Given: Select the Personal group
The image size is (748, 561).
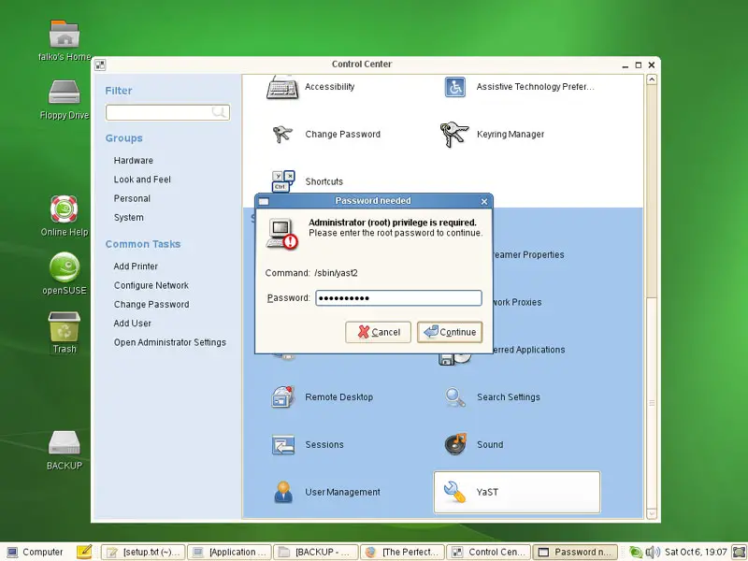Looking at the screenshot, I should click(x=132, y=198).
